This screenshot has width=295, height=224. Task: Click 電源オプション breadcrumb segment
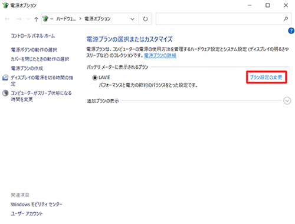(x=97, y=19)
